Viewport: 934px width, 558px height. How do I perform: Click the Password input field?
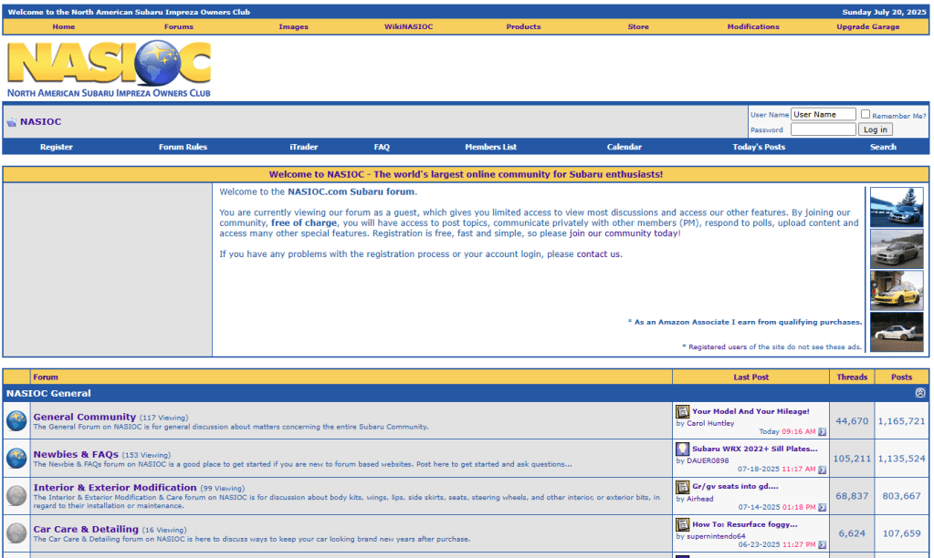(x=823, y=129)
